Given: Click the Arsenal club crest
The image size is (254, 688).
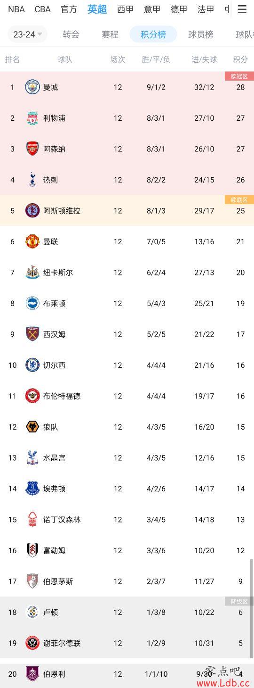Looking at the screenshot, I should [32, 149].
